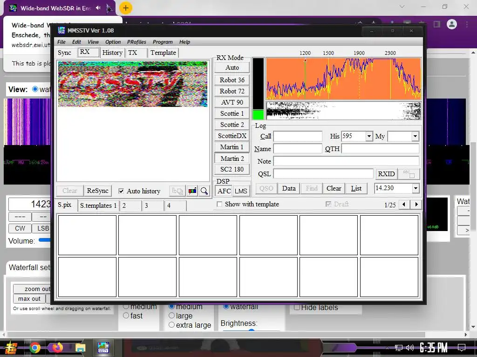The image size is (477, 357).
Task: Uncheck the Auto history checkbox
Action: pos(121,191)
